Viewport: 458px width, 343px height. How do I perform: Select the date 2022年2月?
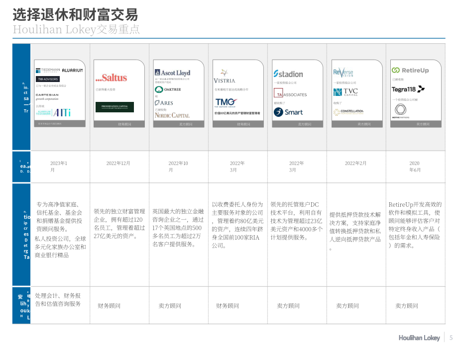pyautogui.click(x=355, y=164)
